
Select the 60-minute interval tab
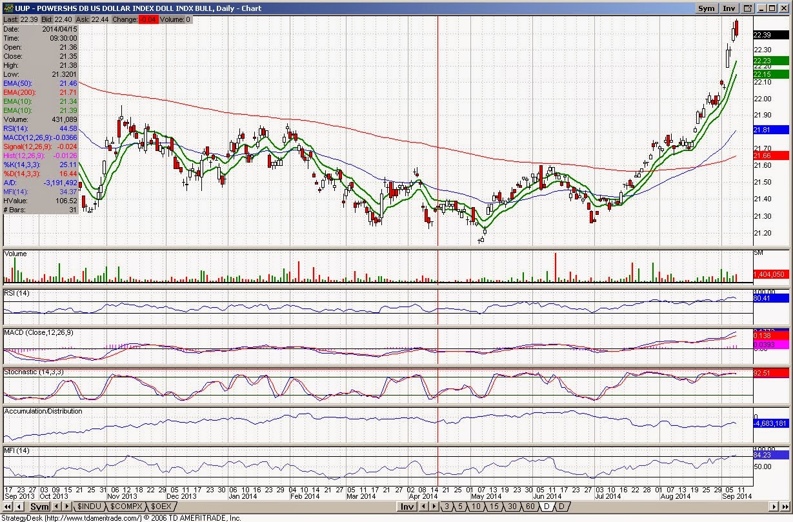[x=530, y=507]
